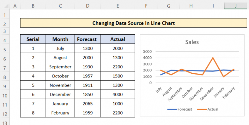The height and width of the screenshot is (125, 249).
Task: Select the September month cell
Action: point(60,67)
